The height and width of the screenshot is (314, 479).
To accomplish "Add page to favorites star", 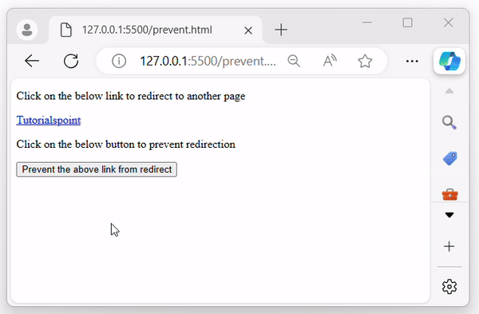I will (x=365, y=61).
